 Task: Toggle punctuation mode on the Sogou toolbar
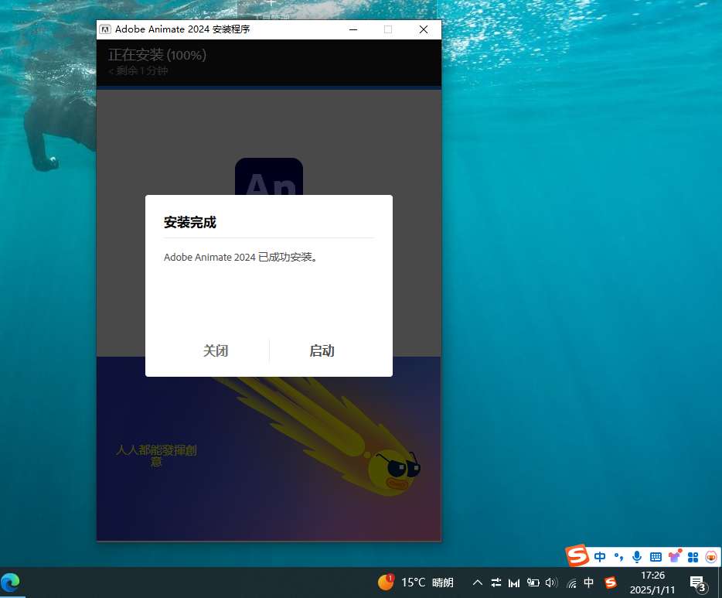coord(618,557)
